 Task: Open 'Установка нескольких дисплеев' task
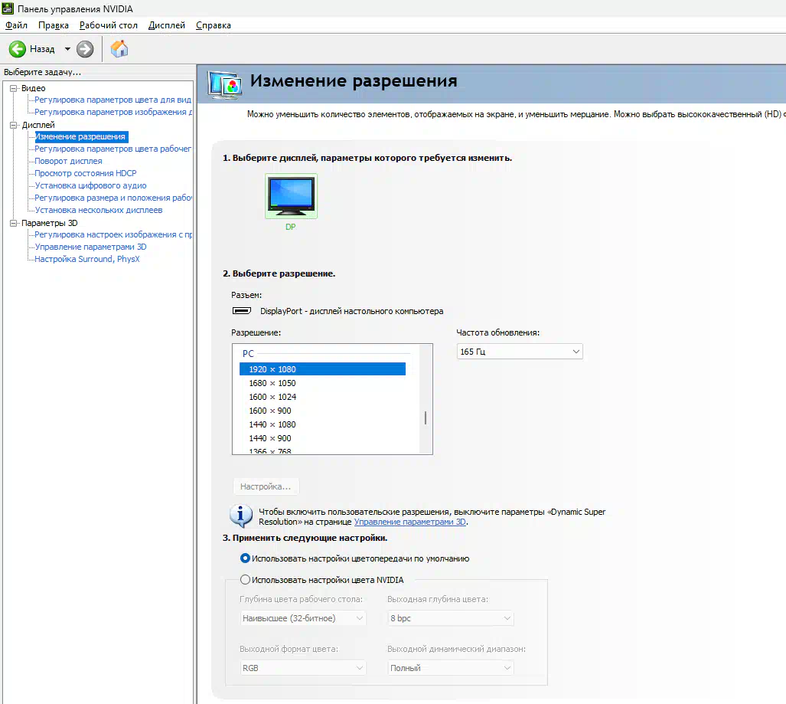coord(98,210)
